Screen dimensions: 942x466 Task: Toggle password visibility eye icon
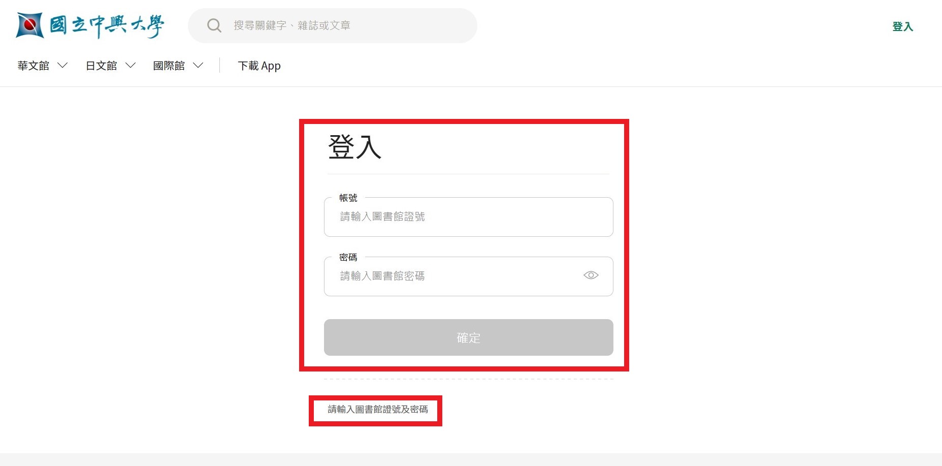591,275
